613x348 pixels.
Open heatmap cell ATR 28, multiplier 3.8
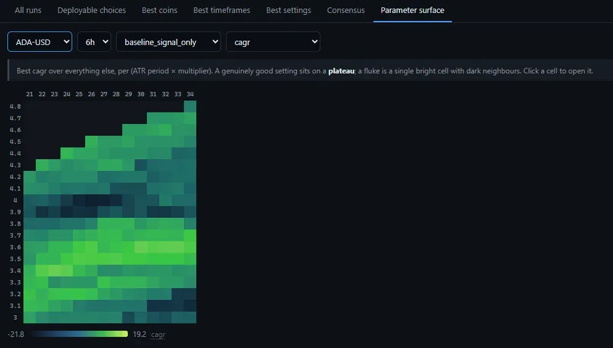pos(116,223)
